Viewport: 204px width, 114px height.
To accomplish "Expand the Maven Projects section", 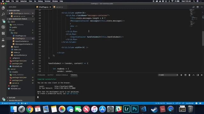I will (x=15, y=100).
